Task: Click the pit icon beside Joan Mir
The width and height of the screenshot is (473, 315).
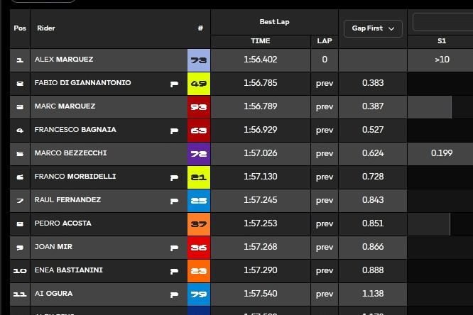Action: click(174, 248)
